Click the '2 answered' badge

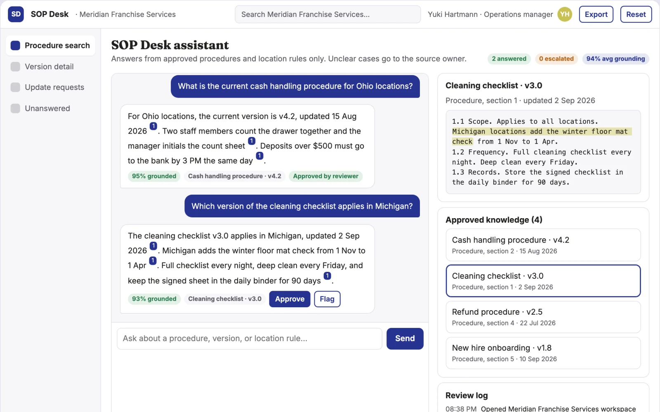tap(509, 59)
